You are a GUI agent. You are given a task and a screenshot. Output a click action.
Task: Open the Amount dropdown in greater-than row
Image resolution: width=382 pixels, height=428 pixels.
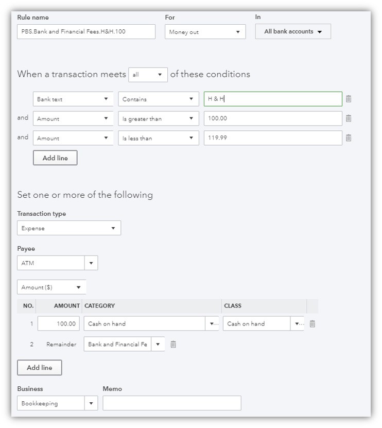click(73, 118)
